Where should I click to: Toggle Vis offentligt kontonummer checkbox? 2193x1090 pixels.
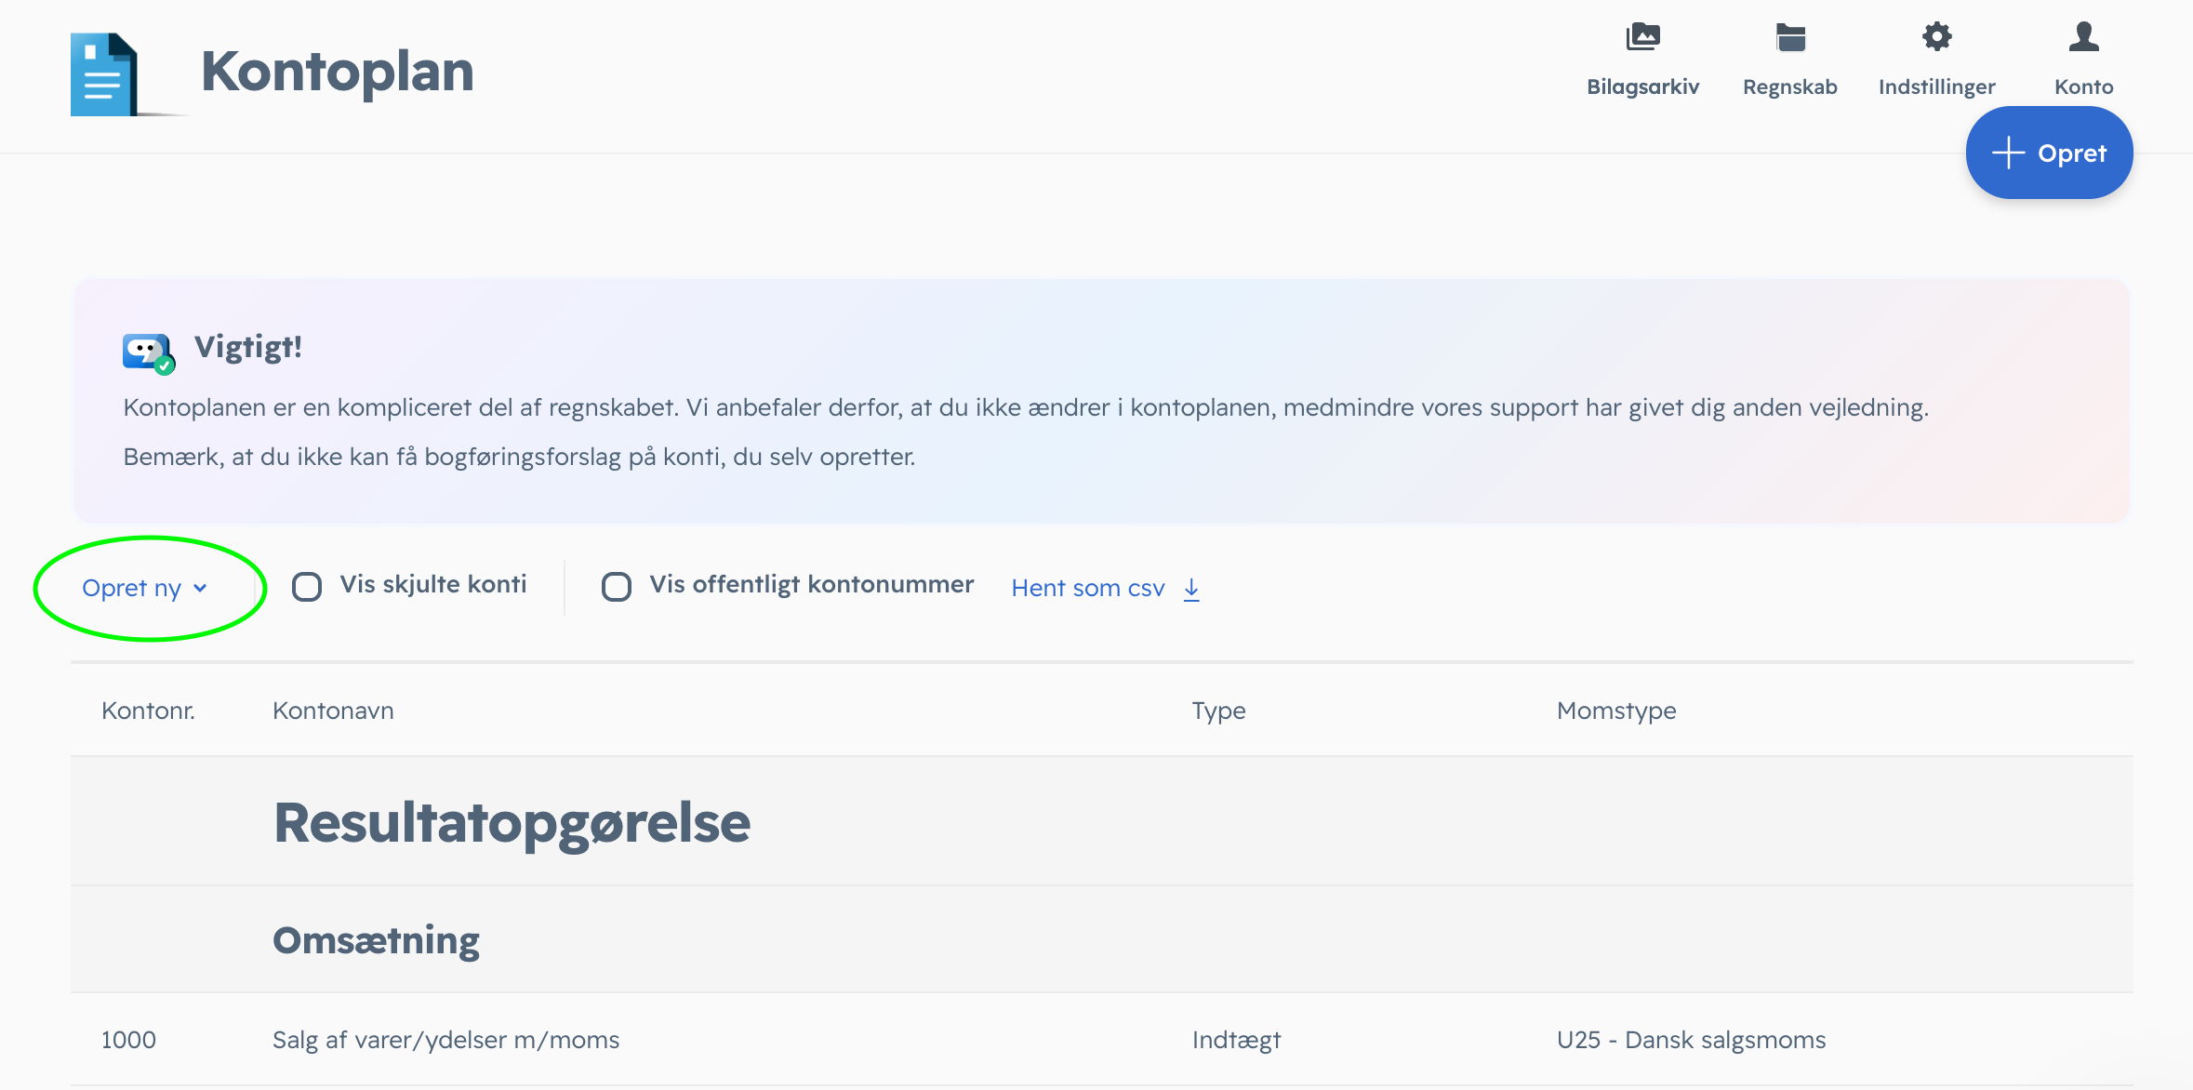617,587
